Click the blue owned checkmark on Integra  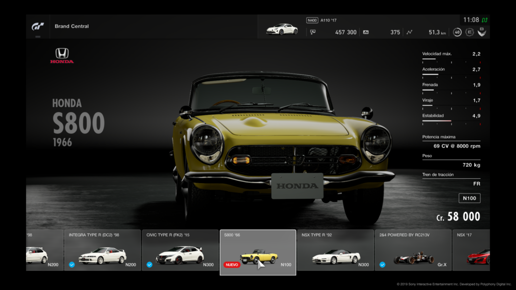pyautogui.click(x=72, y=265)
